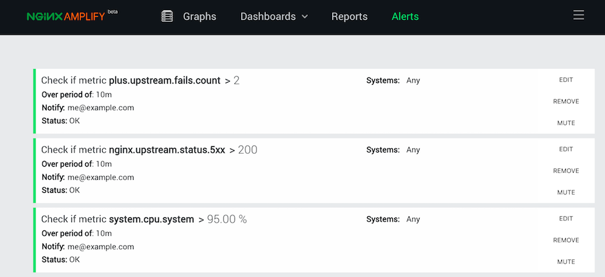Remove the plus.upstream.fails.count alert

pos(566,101)
